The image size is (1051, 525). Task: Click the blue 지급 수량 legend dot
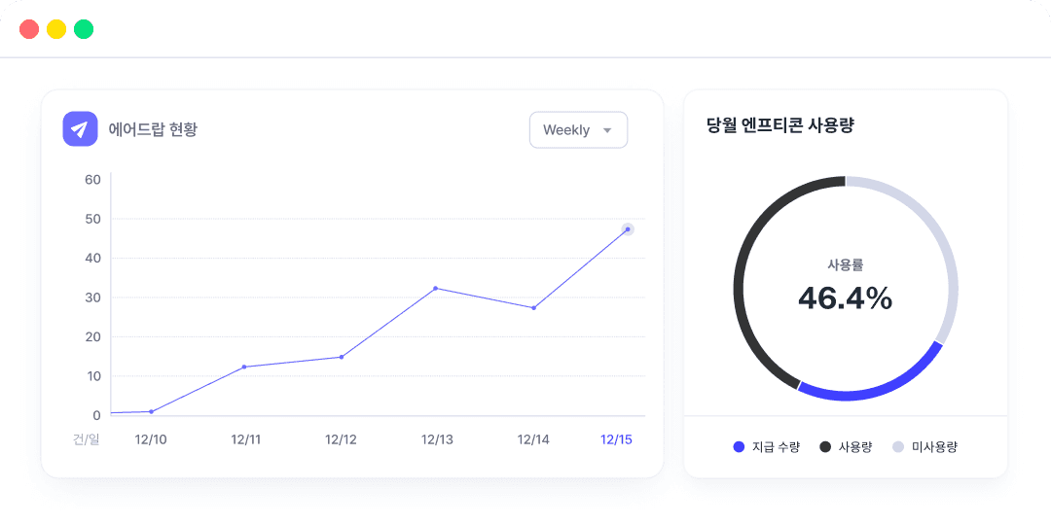(x=740, y=447)
